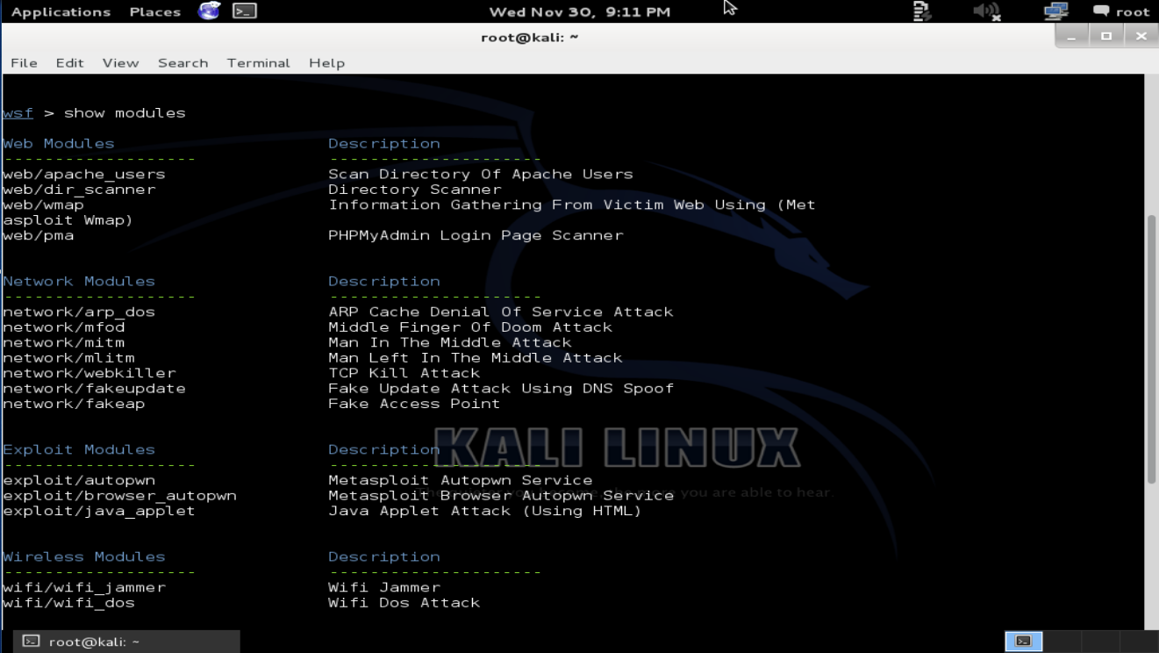Viewport: 1159px width, 653px height.
Task: Click the terminal vertical scrollbar
Action: [1151, 348]
